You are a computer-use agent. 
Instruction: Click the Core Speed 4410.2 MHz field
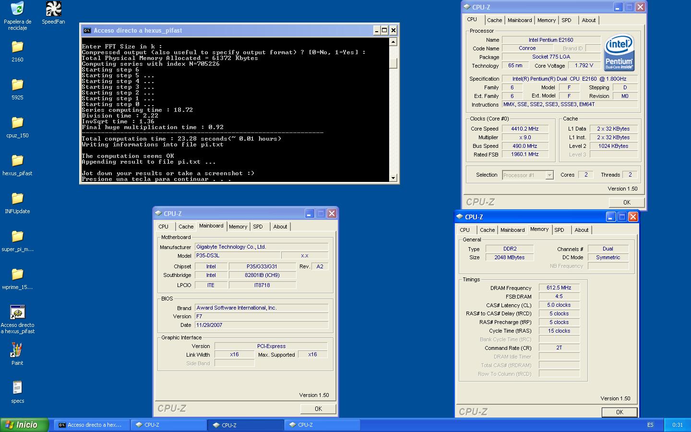(x=524, y=129)
